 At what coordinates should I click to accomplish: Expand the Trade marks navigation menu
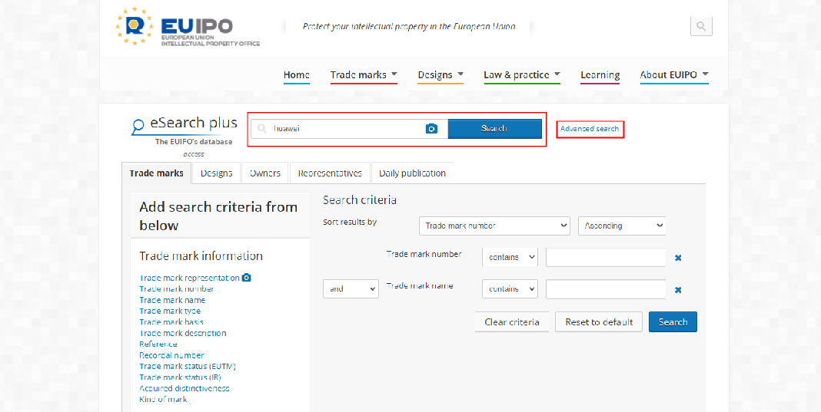[364, 75]
